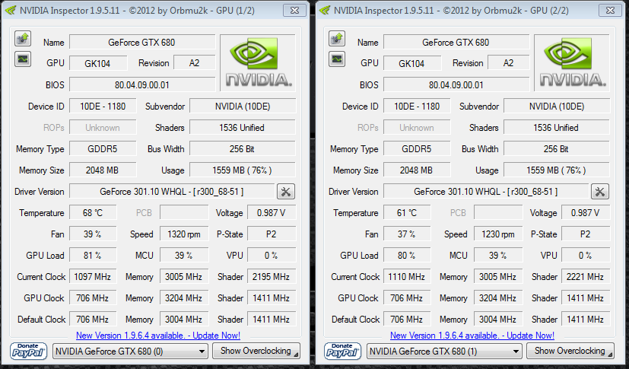The height and width of the screenshot is (369, 629).
Task: Click Driver Version field in GPU (1/2) window
Action: [172, 192]
